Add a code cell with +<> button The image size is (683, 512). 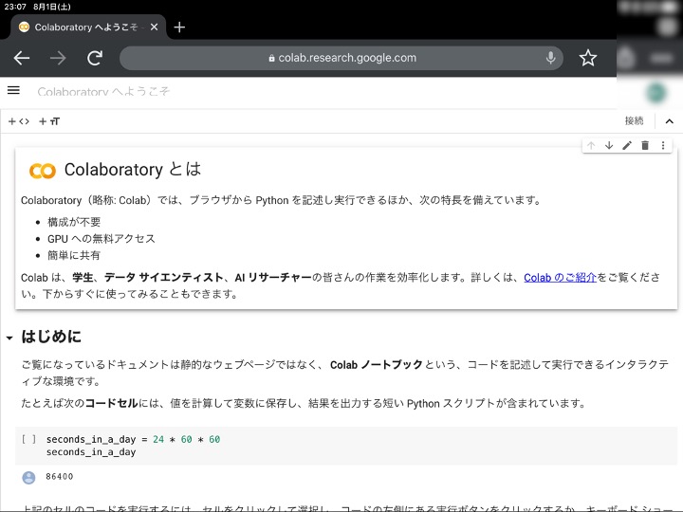[x=19, y=121]
